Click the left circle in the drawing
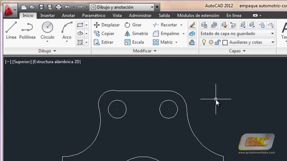Screen dimensions: 287x161 coord(117,109)
